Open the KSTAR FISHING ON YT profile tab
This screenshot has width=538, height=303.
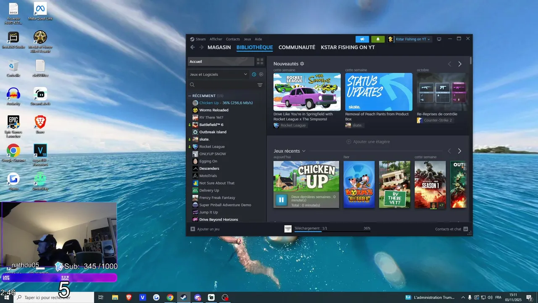tap(348, 48)
